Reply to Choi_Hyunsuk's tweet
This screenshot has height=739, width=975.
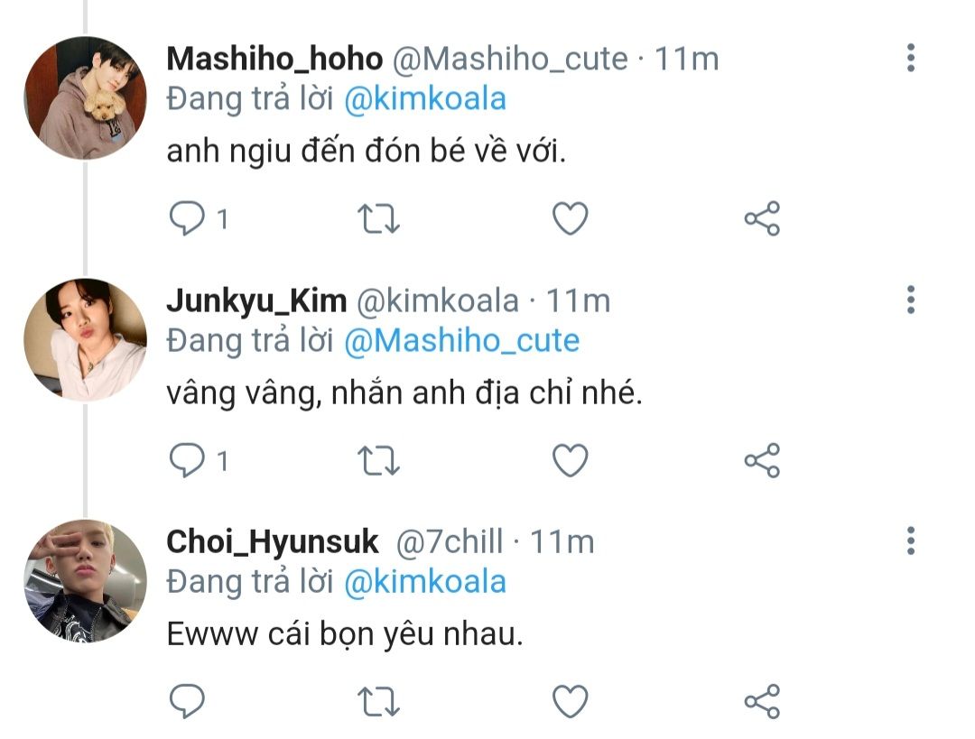[x=187, y=701]
